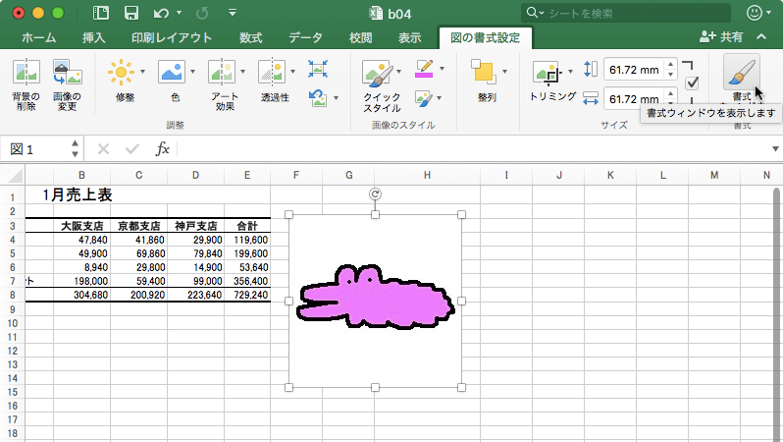Screen dimensions: 783x442
Task: Increase the picture height stepper
Action: click(671, 65)
